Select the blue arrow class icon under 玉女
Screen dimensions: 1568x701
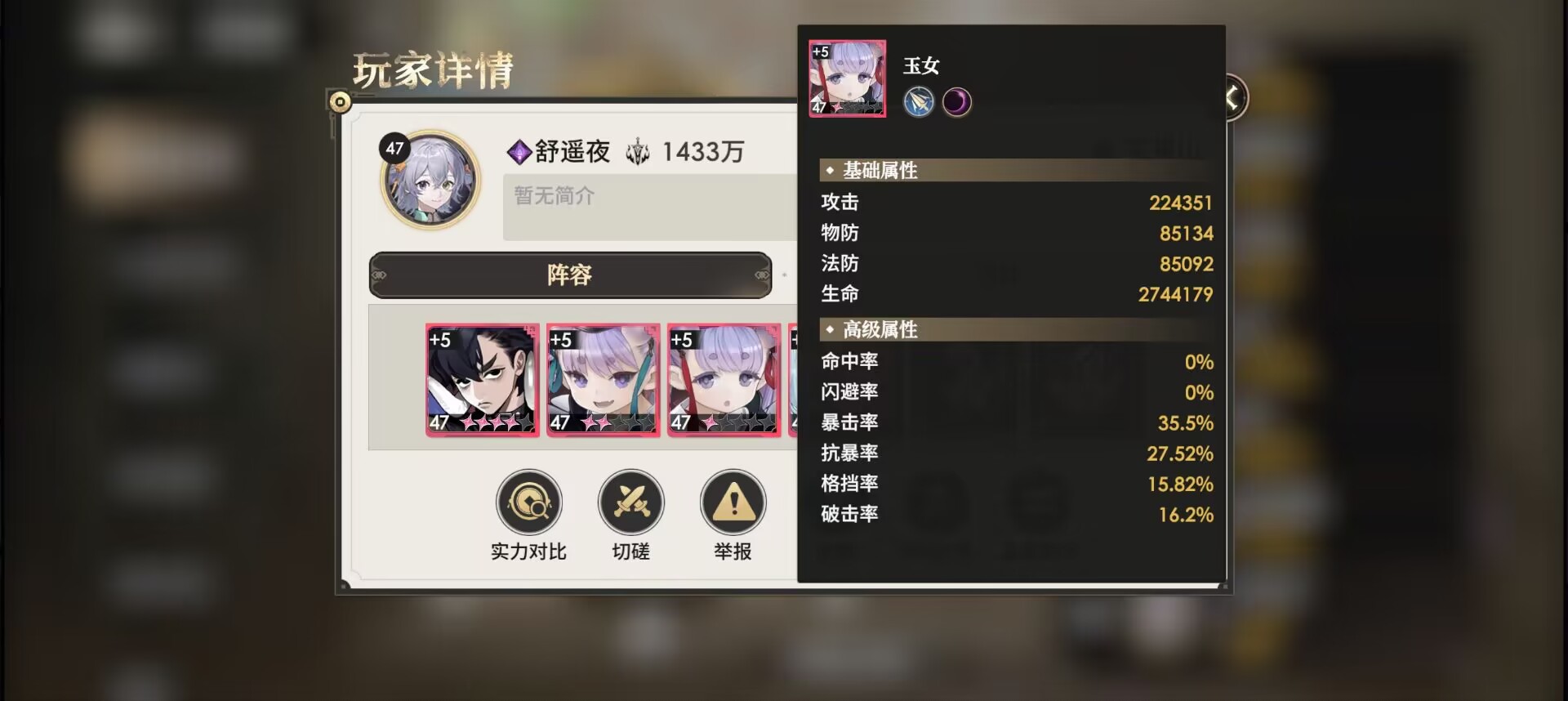(x=919, y=103)
